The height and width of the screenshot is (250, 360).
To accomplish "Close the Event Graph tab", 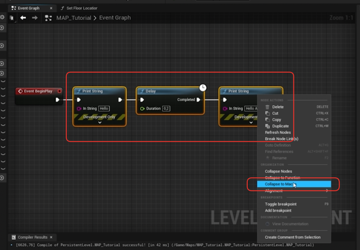I will (51, 8).
